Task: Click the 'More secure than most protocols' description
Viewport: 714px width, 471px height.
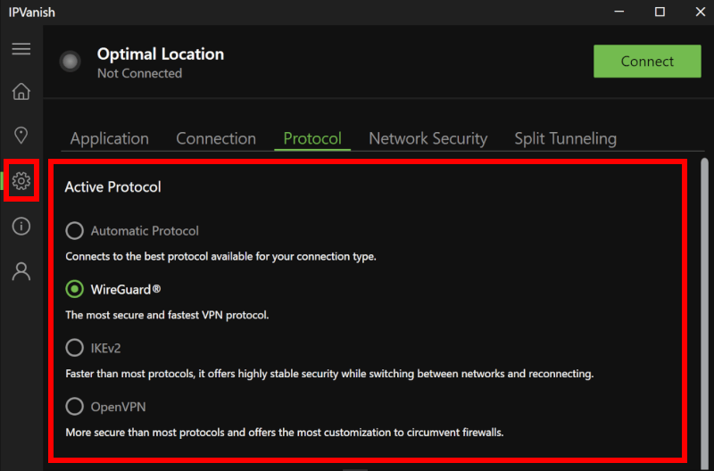Action: coord(284,433)
